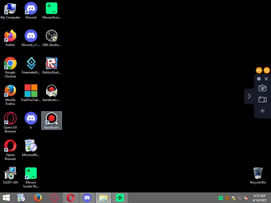The image size is (271, 203).
Task: Select the Movavi Screen Re... shortcut
Action: (31, 177)
